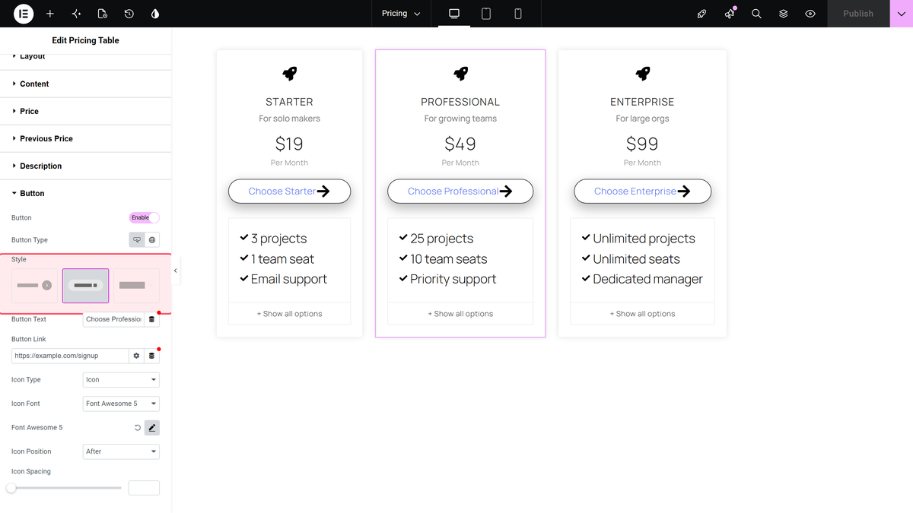Viewport: 913px width, 513px height.
Task: Click the eye Preview Changes icon
Action: 810,14
